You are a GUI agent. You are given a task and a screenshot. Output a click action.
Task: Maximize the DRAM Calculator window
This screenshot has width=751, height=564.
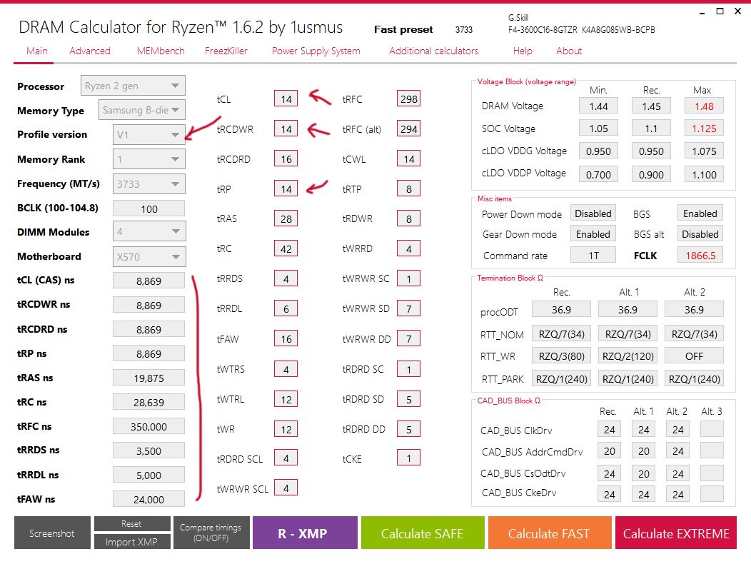[720, 11]
